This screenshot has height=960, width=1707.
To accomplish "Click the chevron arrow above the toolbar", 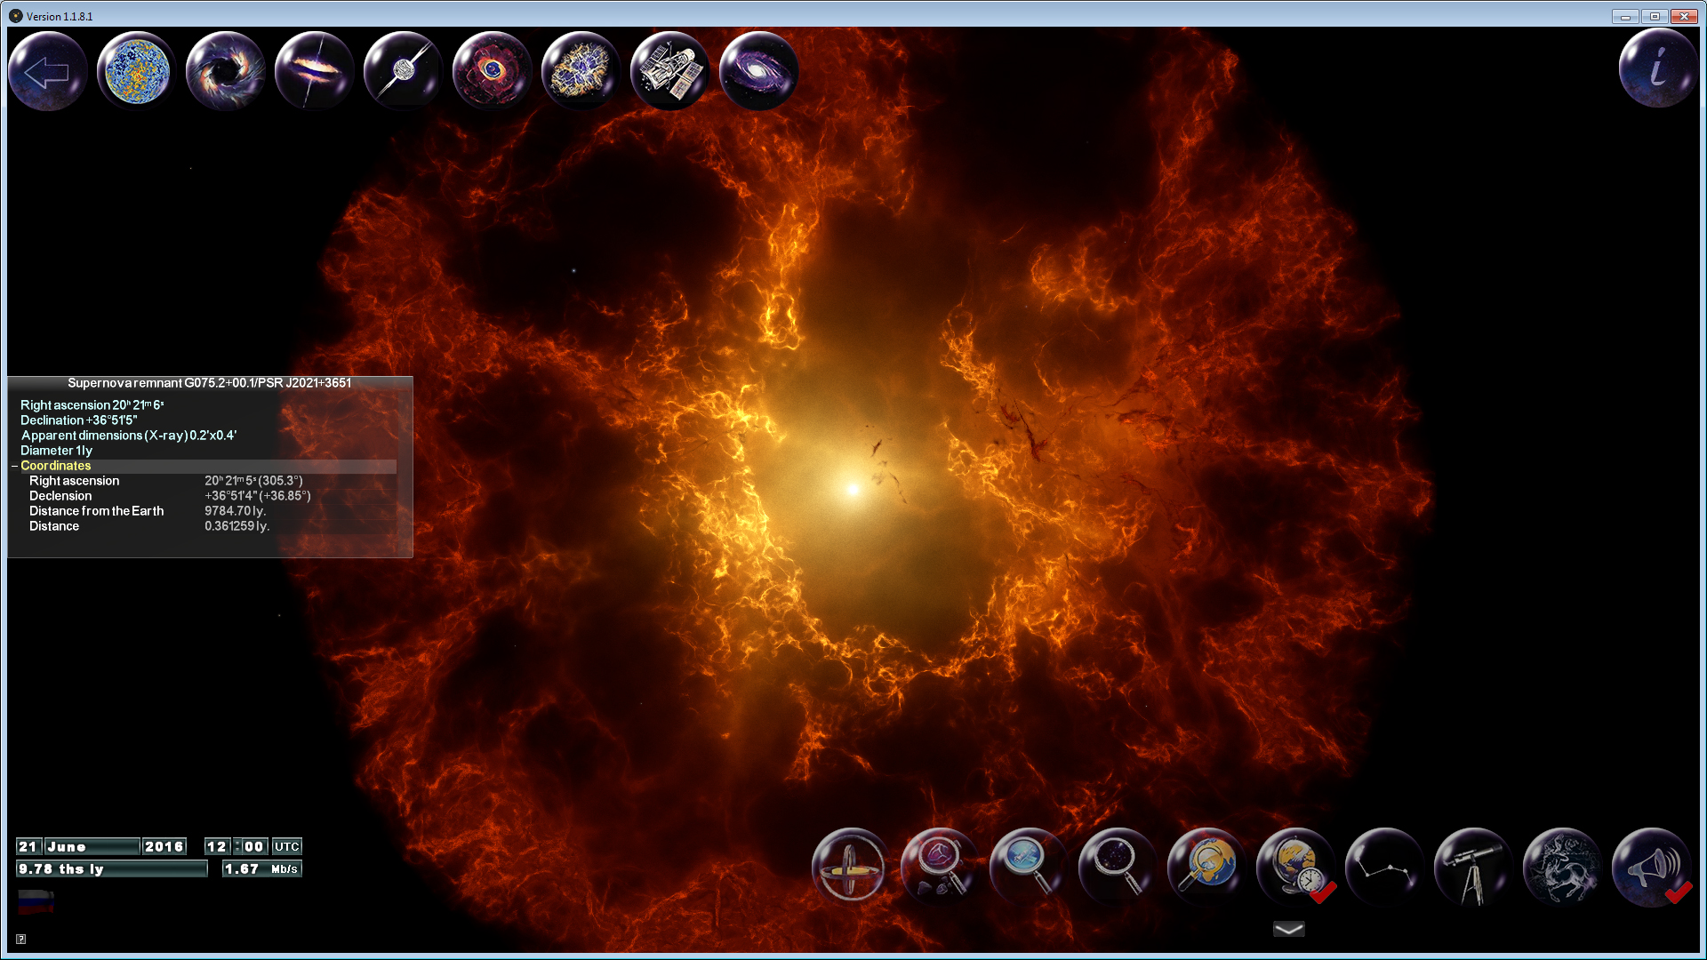I will pos(1288,928).
